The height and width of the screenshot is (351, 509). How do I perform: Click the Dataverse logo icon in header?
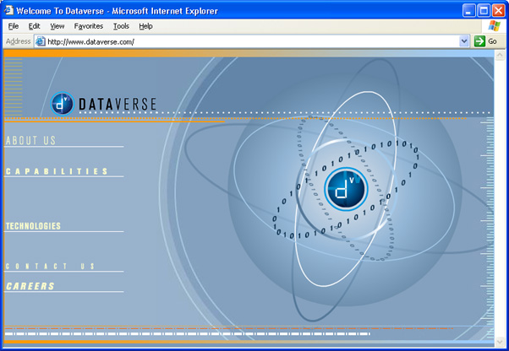coord(63,104)
